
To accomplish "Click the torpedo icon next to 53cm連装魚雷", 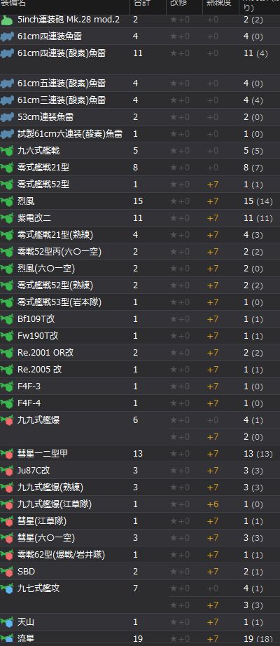I will [x=6, y=117].
